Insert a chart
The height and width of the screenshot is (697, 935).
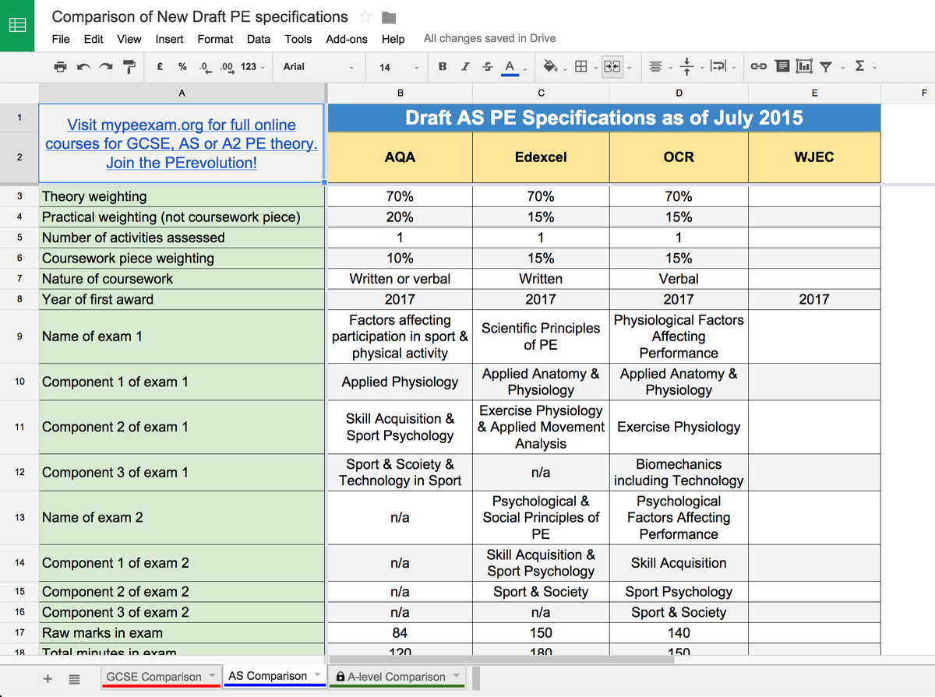click(805, 67)
